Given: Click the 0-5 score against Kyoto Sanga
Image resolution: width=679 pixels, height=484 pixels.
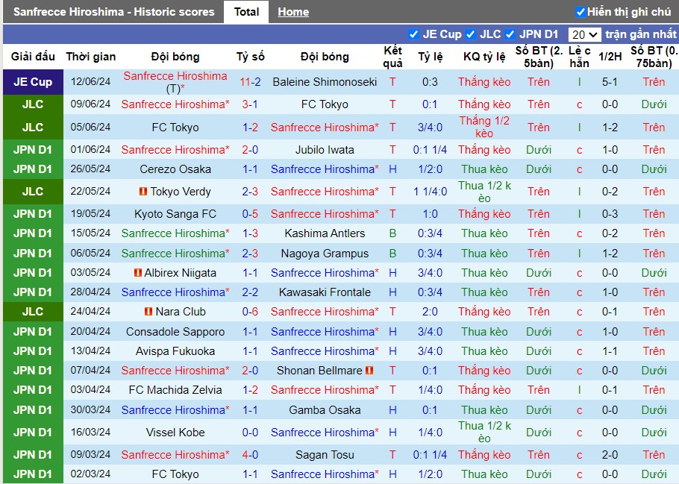Looking at the screenshot, I should [250, 214].
